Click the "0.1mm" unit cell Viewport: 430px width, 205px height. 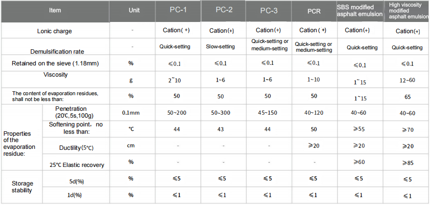tap(131, 113)
